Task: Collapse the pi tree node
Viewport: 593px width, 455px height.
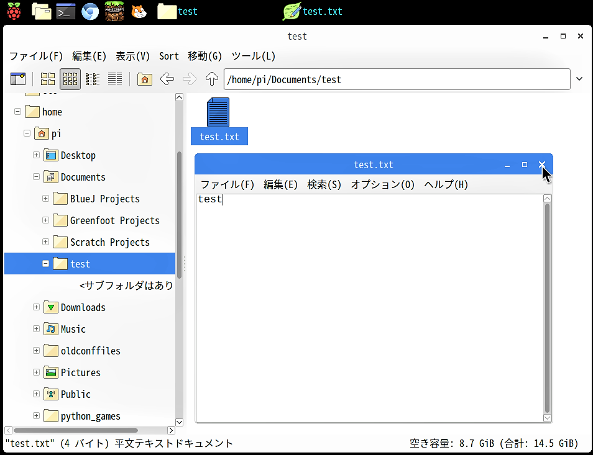Action: [x=27, y=133]
